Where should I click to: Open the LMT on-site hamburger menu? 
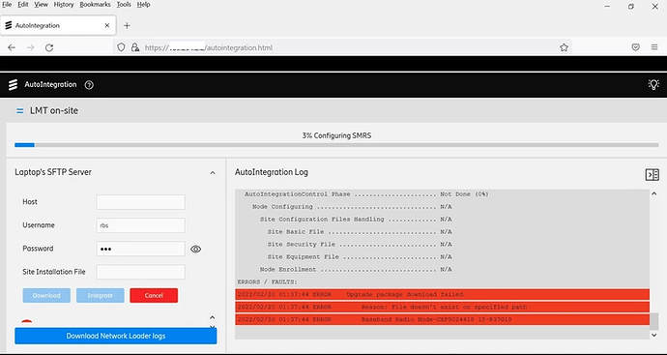tap(19, 110)
